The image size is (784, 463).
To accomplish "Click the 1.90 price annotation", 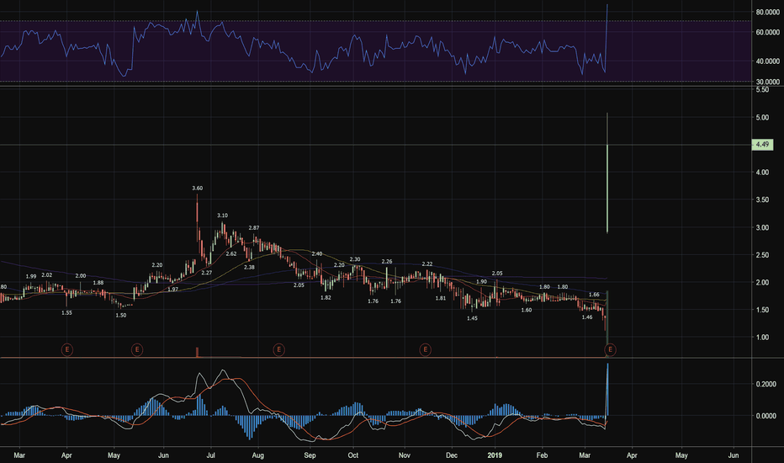I will [x=481, y=282].
